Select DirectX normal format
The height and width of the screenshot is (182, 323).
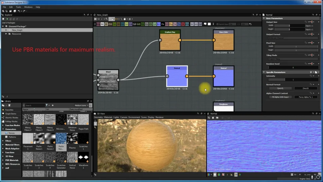[x=306, y=88]
